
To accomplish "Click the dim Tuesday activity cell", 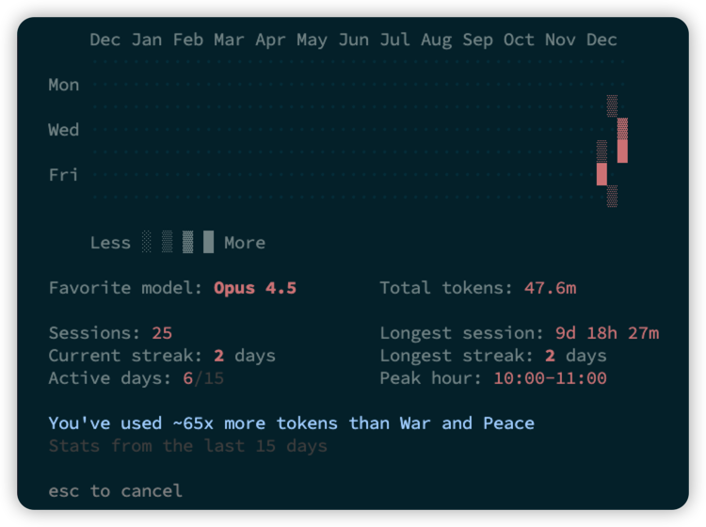I will pos(612,106).
